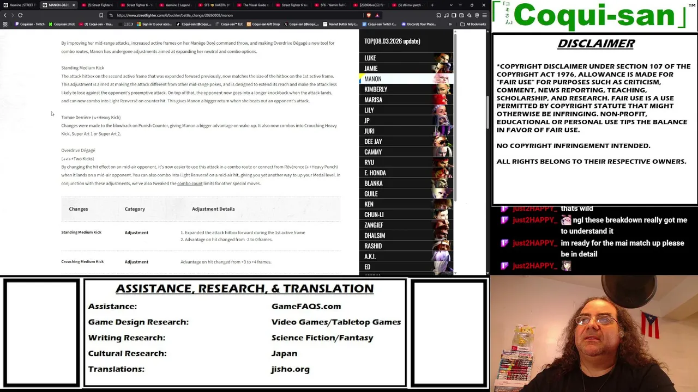Toggle the browser sidebar panel icon
The height and width of the screenshot is (392, 698).
(454, 15)
